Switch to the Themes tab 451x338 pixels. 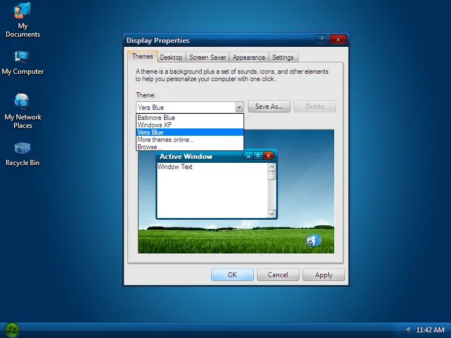coord(143,57)
